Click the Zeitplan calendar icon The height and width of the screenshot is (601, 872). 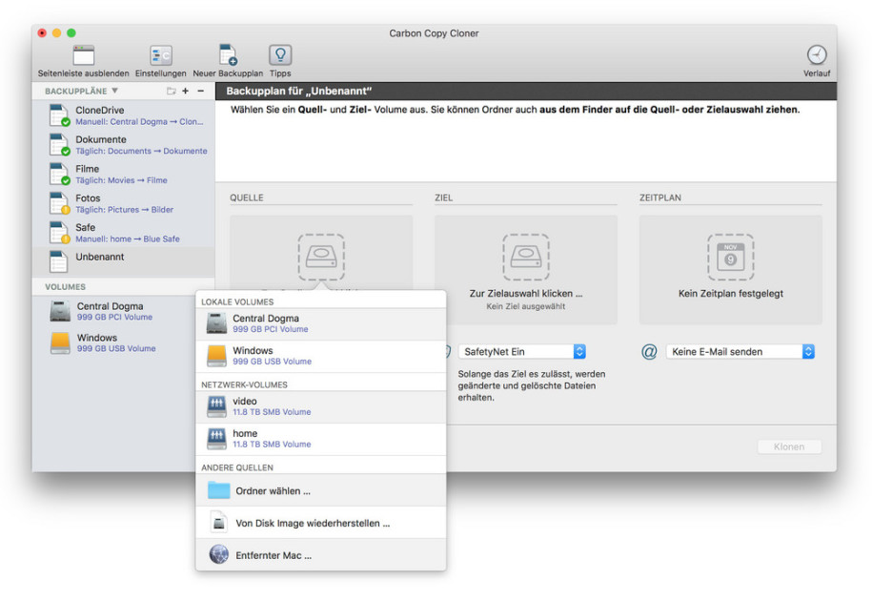[730, 258]
